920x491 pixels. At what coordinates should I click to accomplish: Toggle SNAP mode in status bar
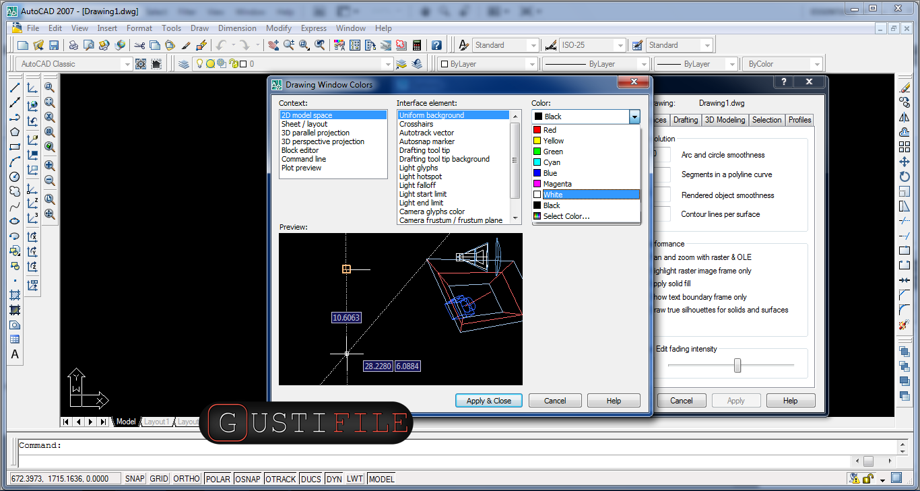point(135,479)
